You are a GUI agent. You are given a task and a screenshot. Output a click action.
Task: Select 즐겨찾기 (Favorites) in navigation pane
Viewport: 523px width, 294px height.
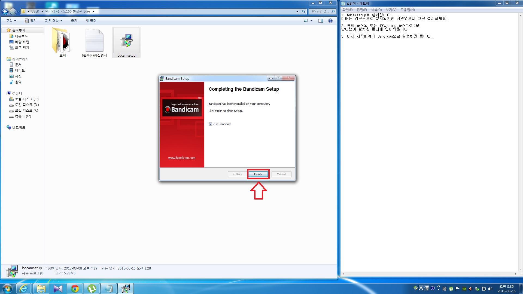click(19, 30)
